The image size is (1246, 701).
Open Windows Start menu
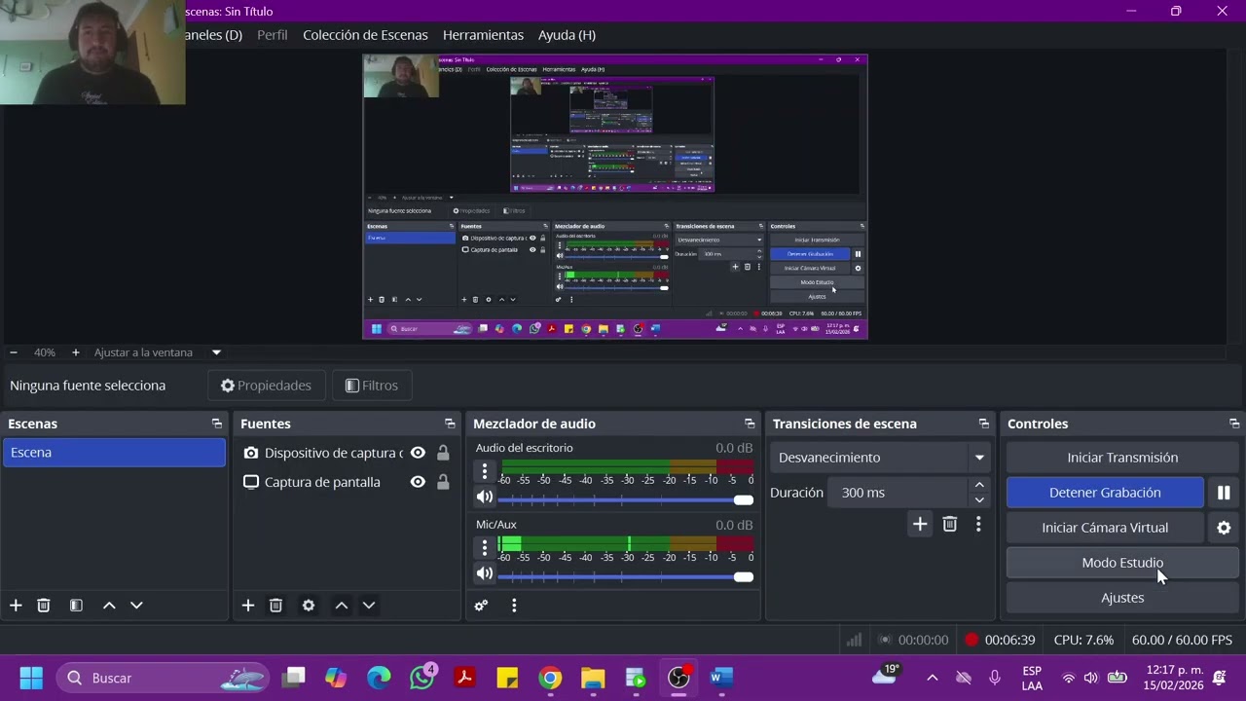coord(31,678)
